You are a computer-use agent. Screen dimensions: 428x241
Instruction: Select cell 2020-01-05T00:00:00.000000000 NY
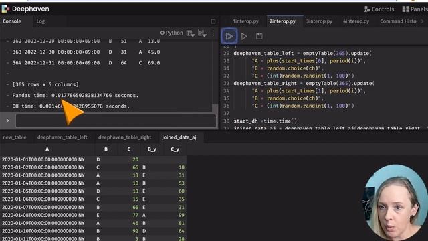(x=43, y=191)
